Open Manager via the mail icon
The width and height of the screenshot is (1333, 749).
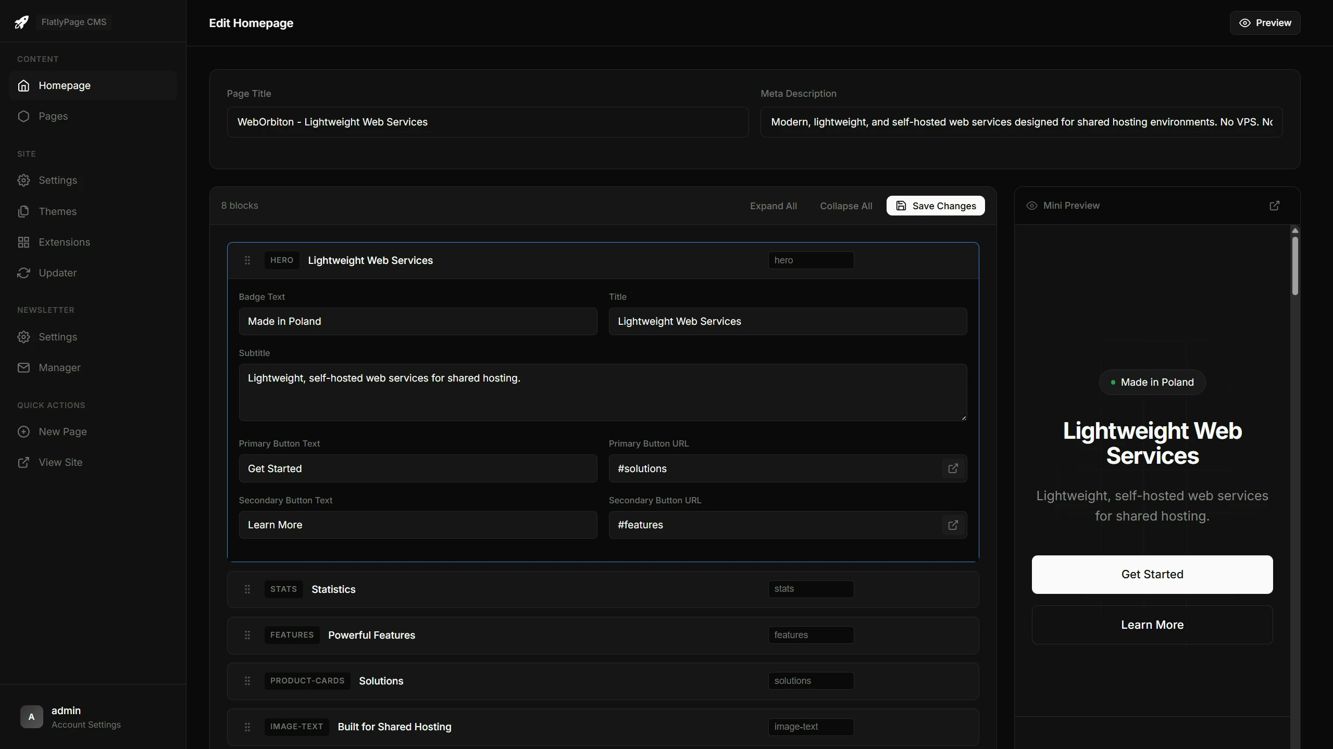(x=24, y=367)
